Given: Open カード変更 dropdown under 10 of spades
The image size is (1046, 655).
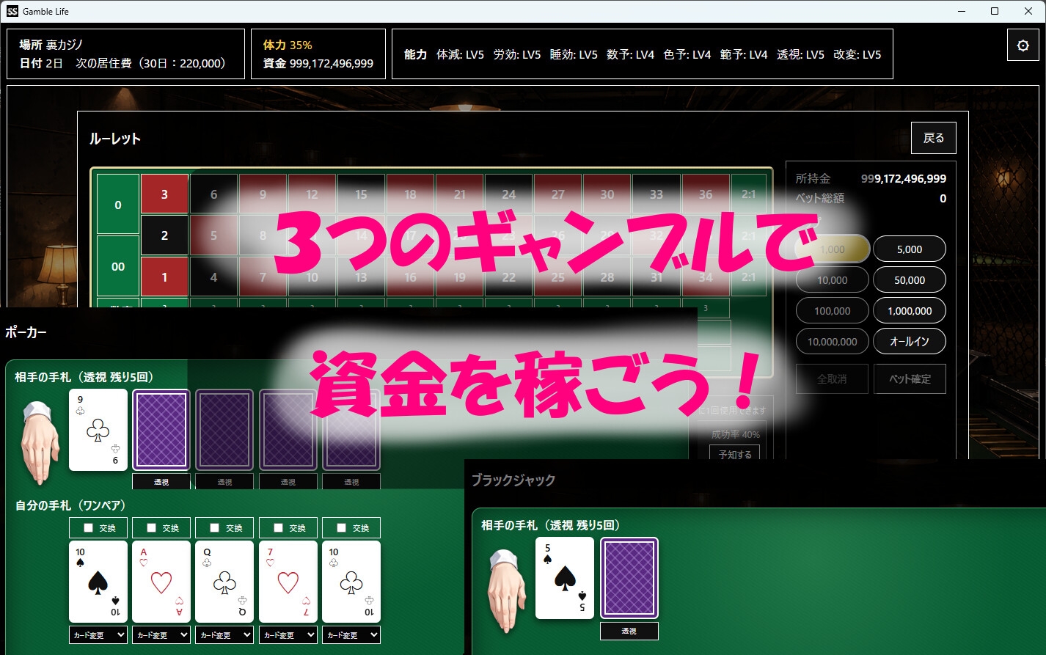Looking at the screenshot, I should 98,635.
